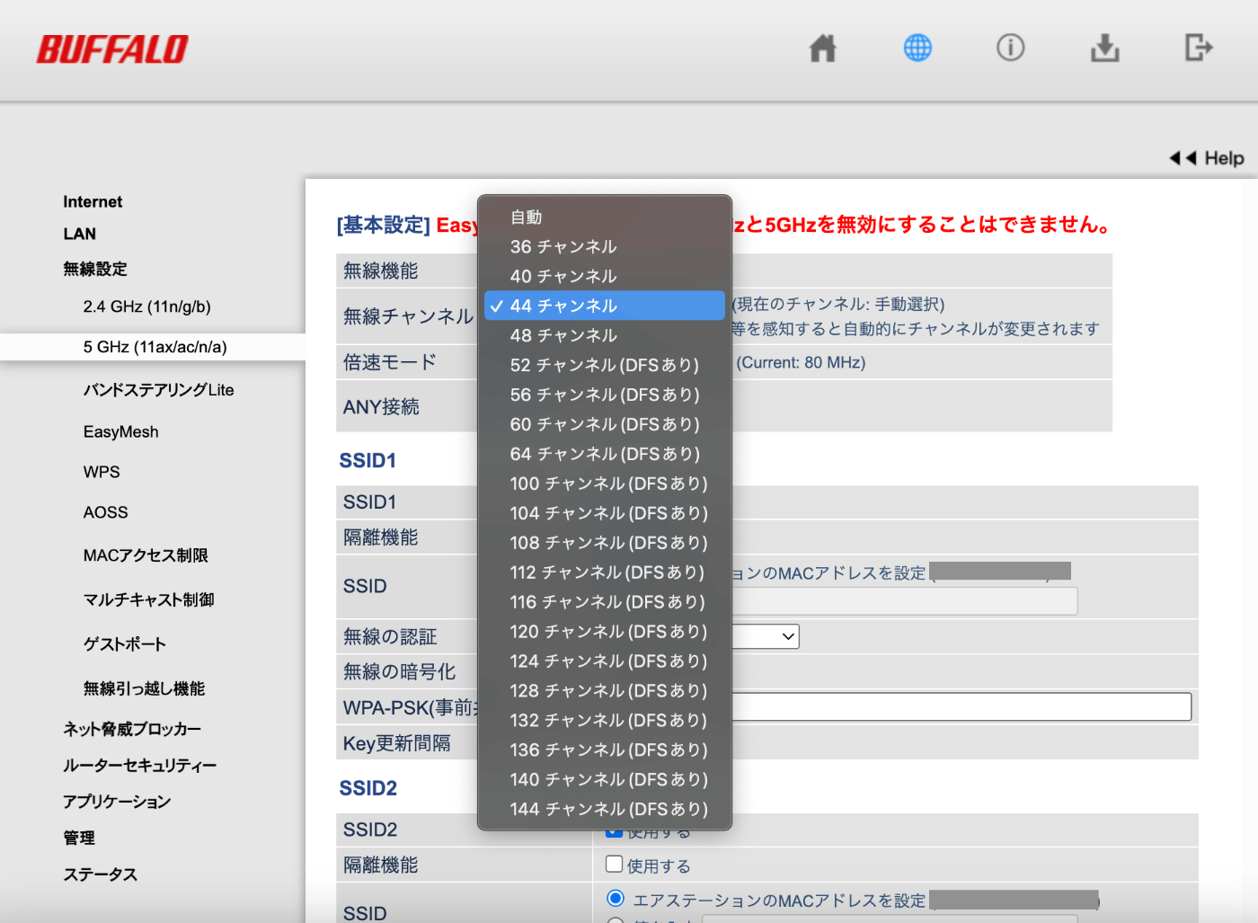The width and height of the screenshot is (1258, 923).
Task: Pick 132 チャンネル (DFSあり)
Action: pos(605,721)
